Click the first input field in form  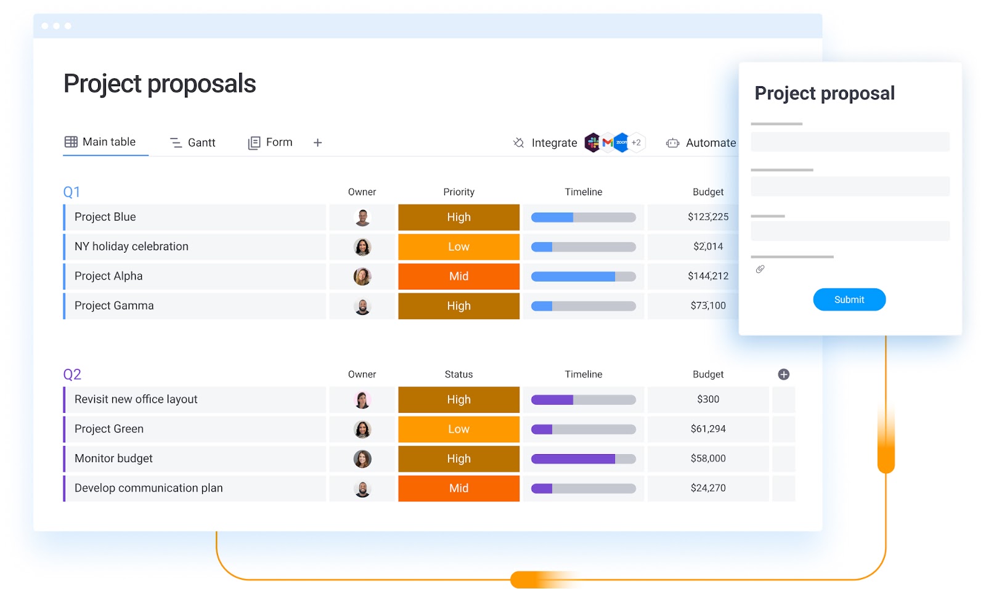850,142
